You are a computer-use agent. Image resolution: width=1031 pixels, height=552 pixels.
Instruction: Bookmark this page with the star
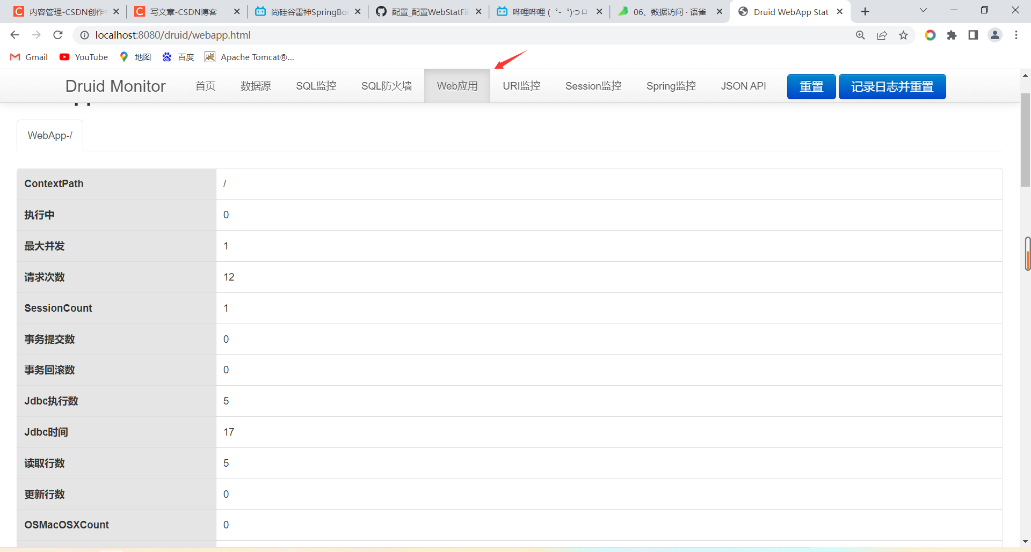pyautogui.click(x=904, y=35)
